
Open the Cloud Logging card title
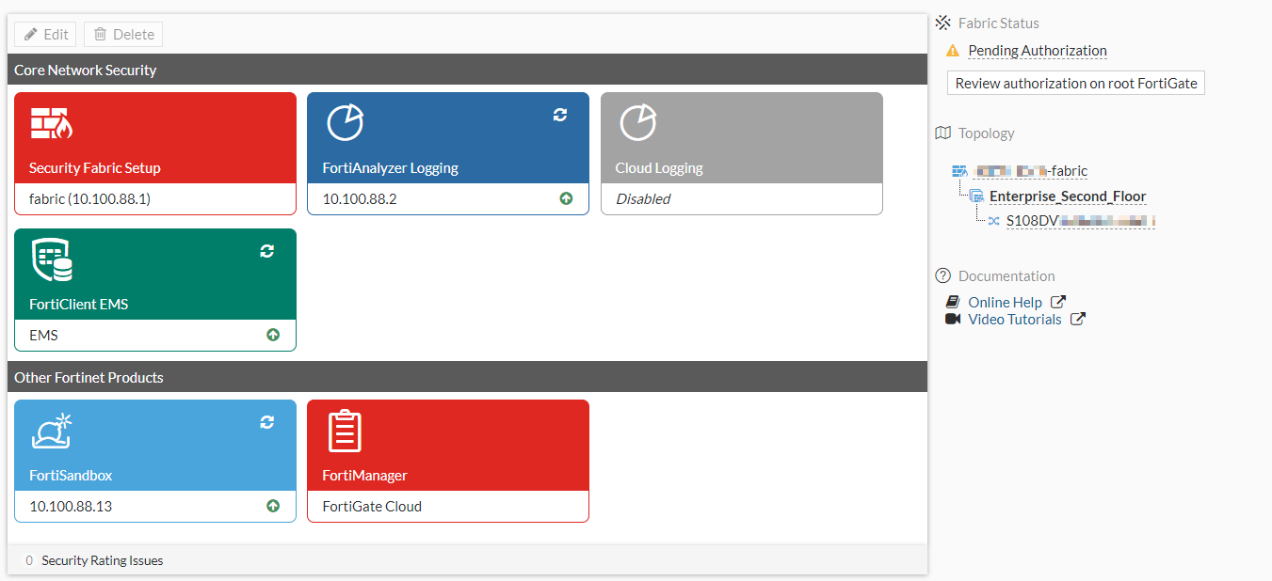pyautogui.click(x=659, y=168)
